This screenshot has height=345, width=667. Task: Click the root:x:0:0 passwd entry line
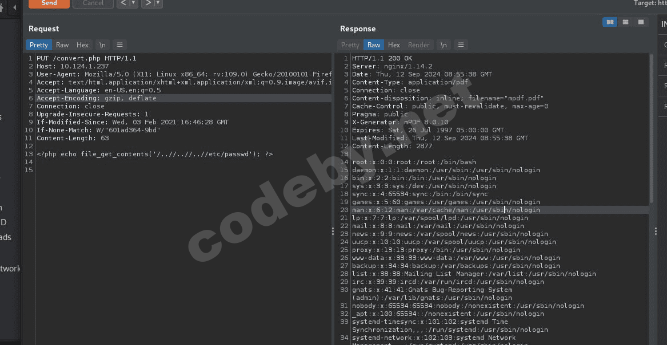coord(414,162)
